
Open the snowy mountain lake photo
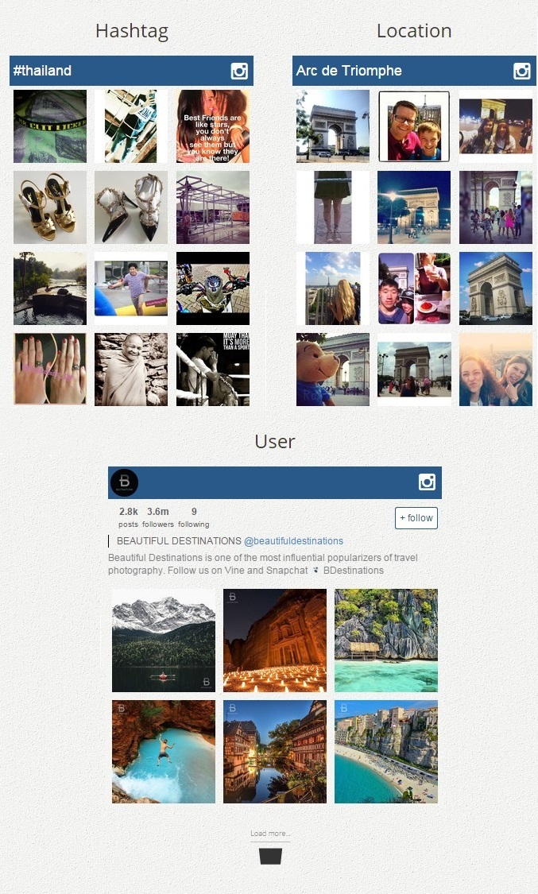(x=164, y=641)
